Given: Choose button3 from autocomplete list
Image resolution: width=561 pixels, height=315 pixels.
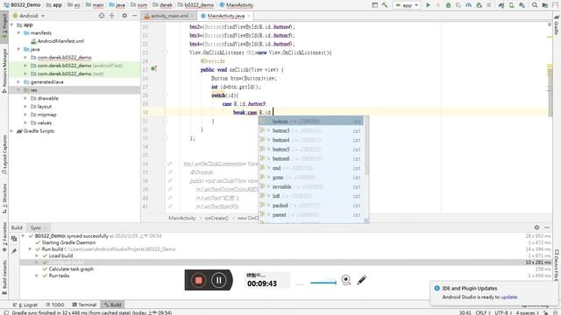Looking at the screenshot, I should click(x=310, y=130).
